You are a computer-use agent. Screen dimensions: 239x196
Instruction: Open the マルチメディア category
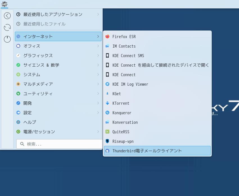coord(58,84)
